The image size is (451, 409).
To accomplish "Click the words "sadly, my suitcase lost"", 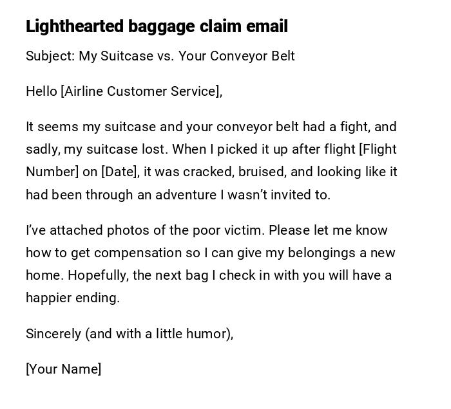I will click(x=97, y=149).
